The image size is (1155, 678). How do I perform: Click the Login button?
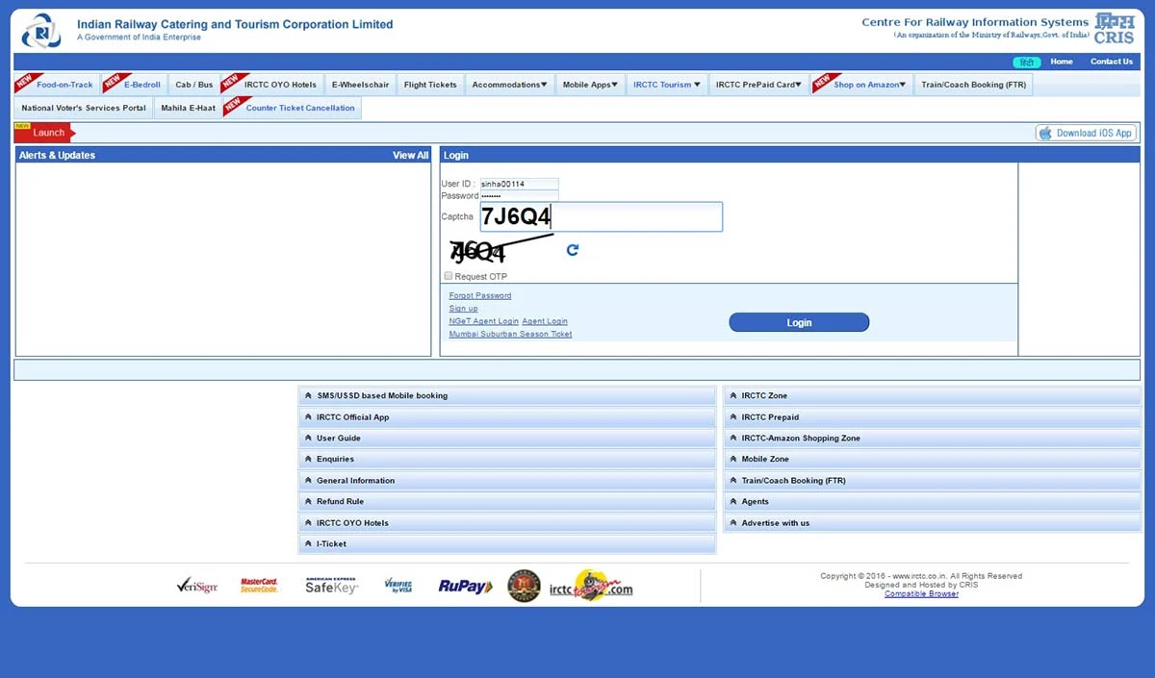[799, 322]
